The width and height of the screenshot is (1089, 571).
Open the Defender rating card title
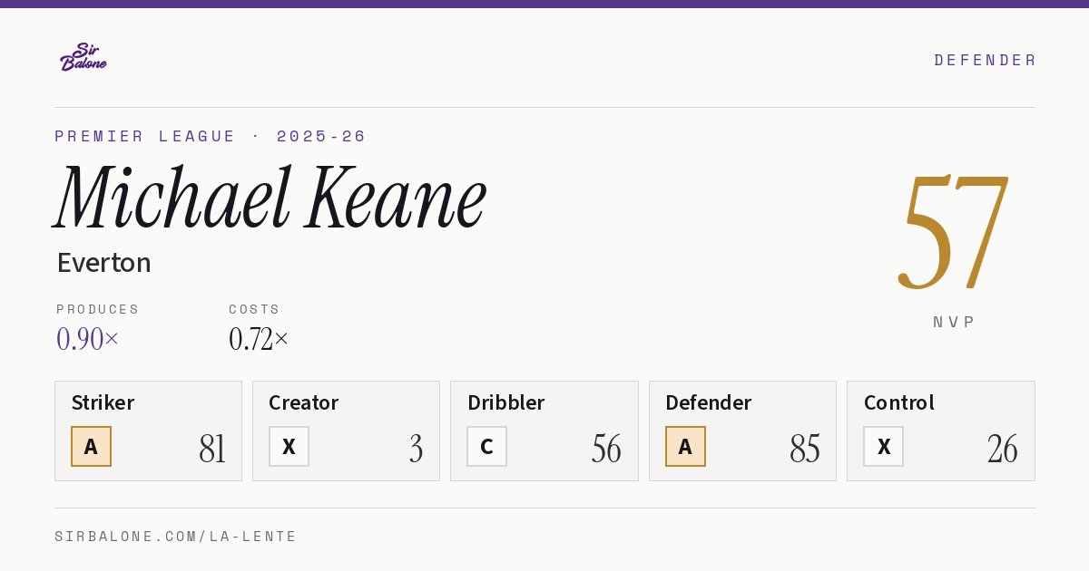708,402
